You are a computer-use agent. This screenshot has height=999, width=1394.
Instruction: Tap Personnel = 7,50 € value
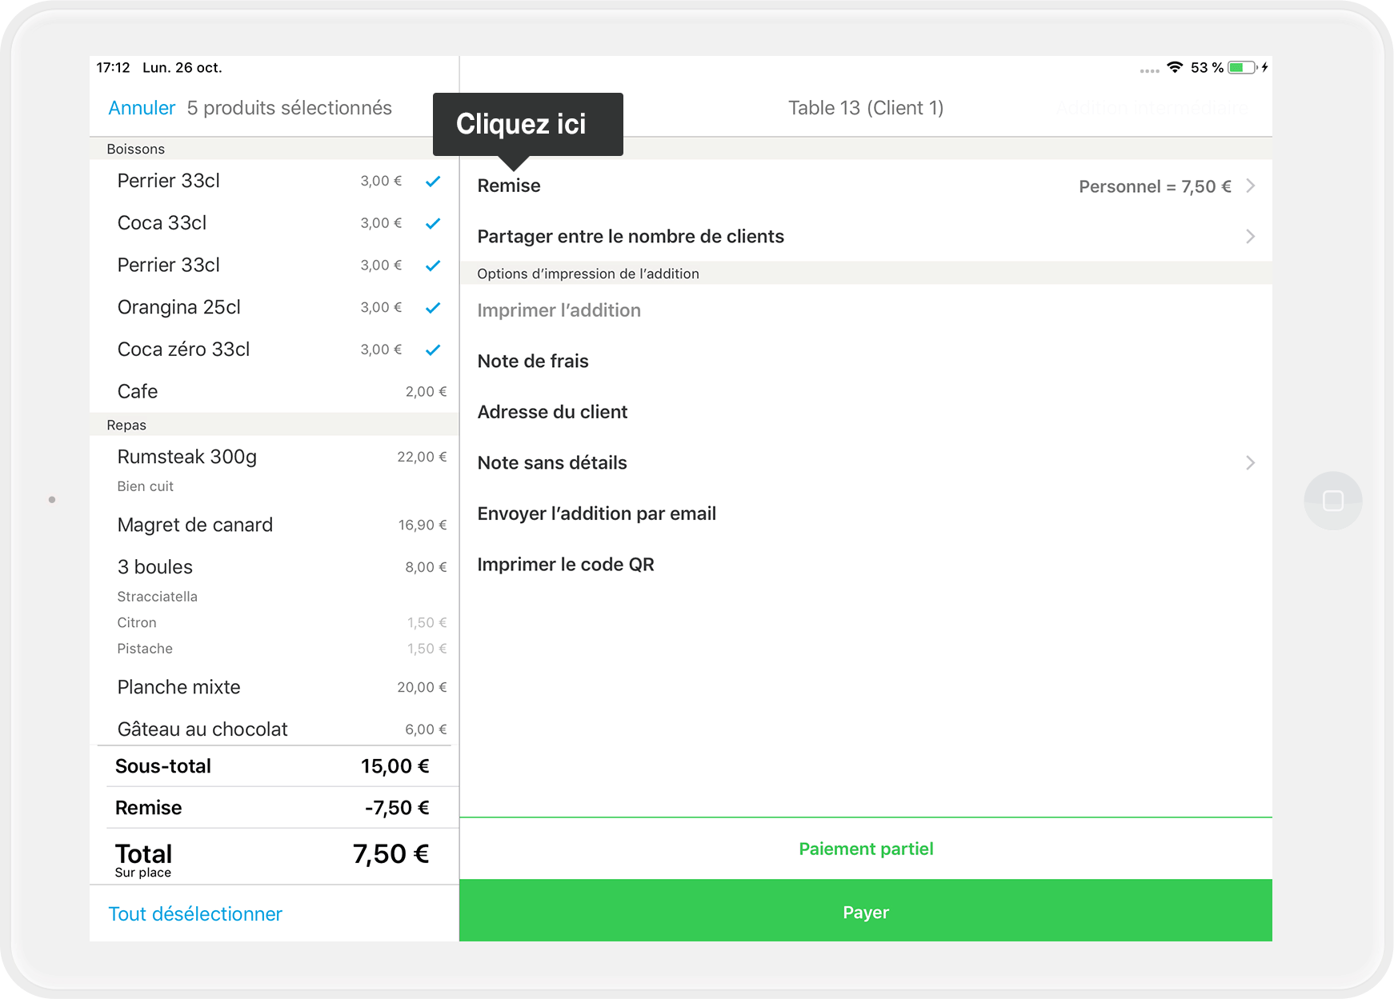1155,186
